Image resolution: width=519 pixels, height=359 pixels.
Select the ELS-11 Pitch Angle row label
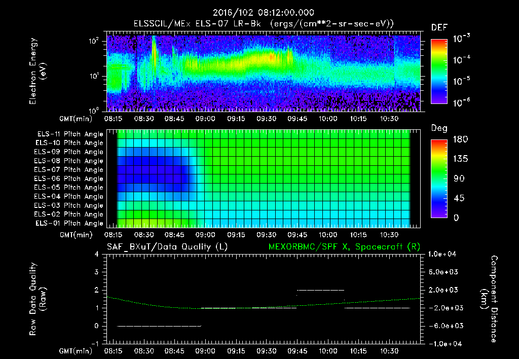pos(70,134)
